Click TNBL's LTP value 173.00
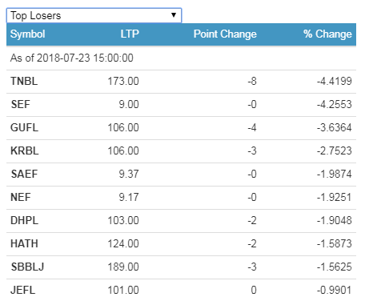The width and height of the screenshot is (365, 301). click(123, 81)
